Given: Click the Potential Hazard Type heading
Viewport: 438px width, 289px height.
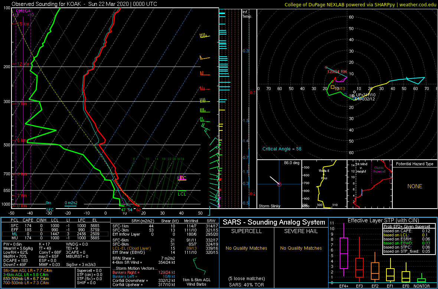Looking at the screenshot, I should pos(415,164).
